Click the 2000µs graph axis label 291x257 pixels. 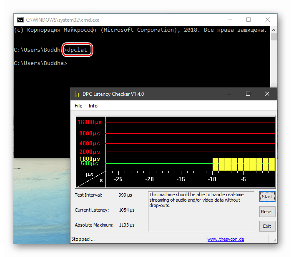click(x=90, y=152)
